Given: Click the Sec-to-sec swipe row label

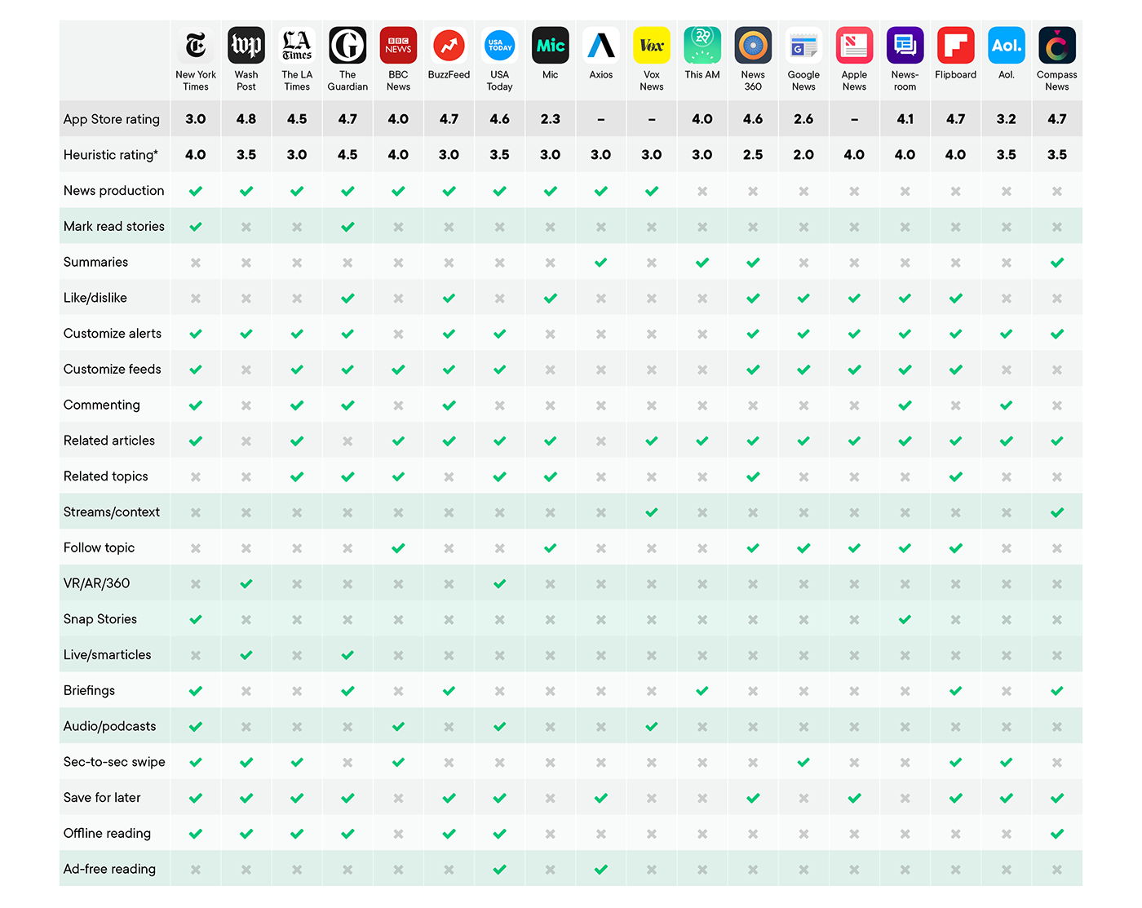Looking at the screenshot, I should point(114,762).
